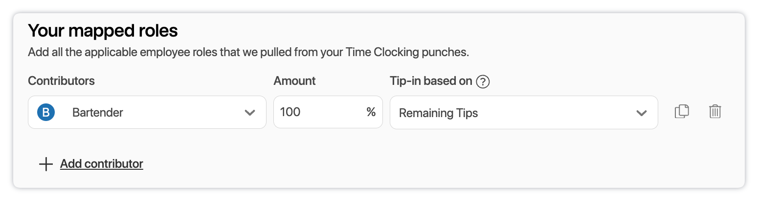Click the blue B avatar badge

pyautogui.click(x=46, y=112)
